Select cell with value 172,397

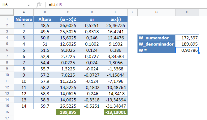[x=187, y=38]
